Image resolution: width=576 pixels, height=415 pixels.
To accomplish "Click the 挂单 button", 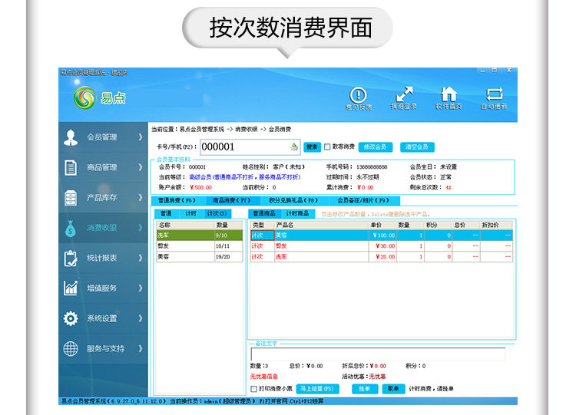I will coord(364,389).
